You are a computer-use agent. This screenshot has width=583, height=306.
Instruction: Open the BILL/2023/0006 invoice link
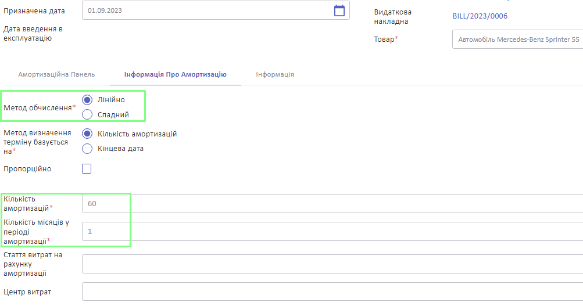(x=480, y=16)
